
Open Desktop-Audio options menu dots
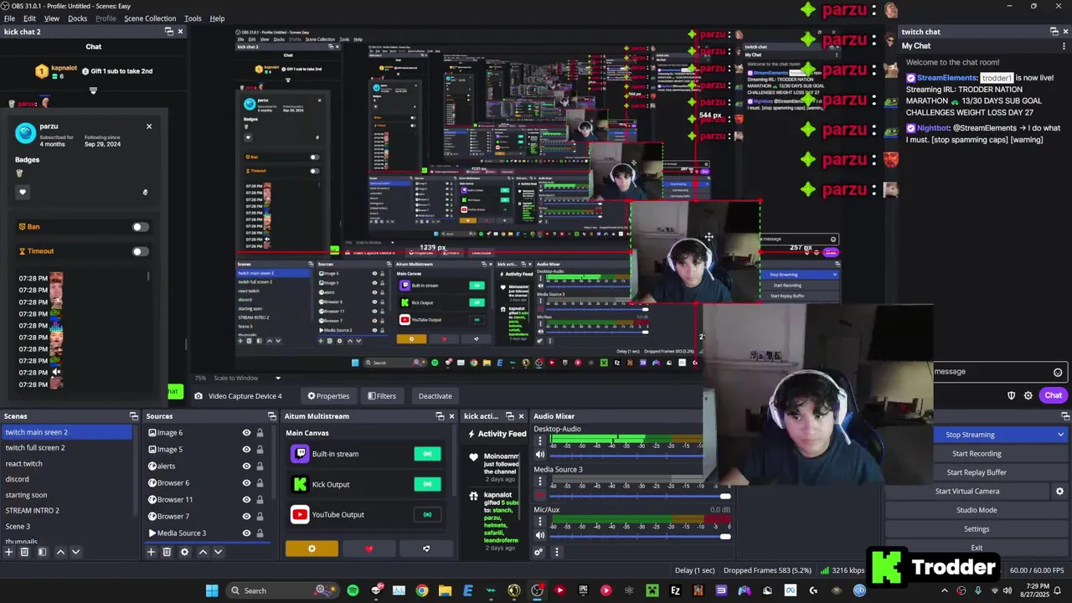(x=540, y=441)
